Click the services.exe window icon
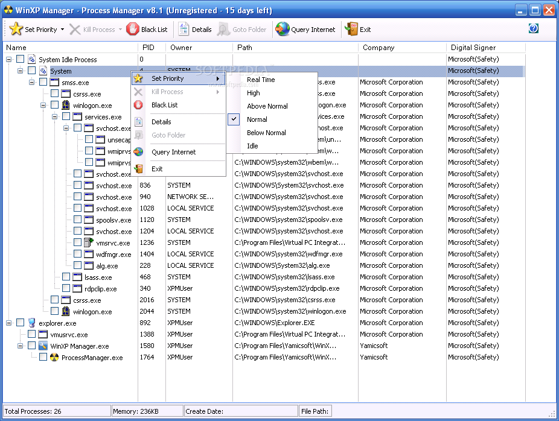559x421 pixels. point(77,116)
